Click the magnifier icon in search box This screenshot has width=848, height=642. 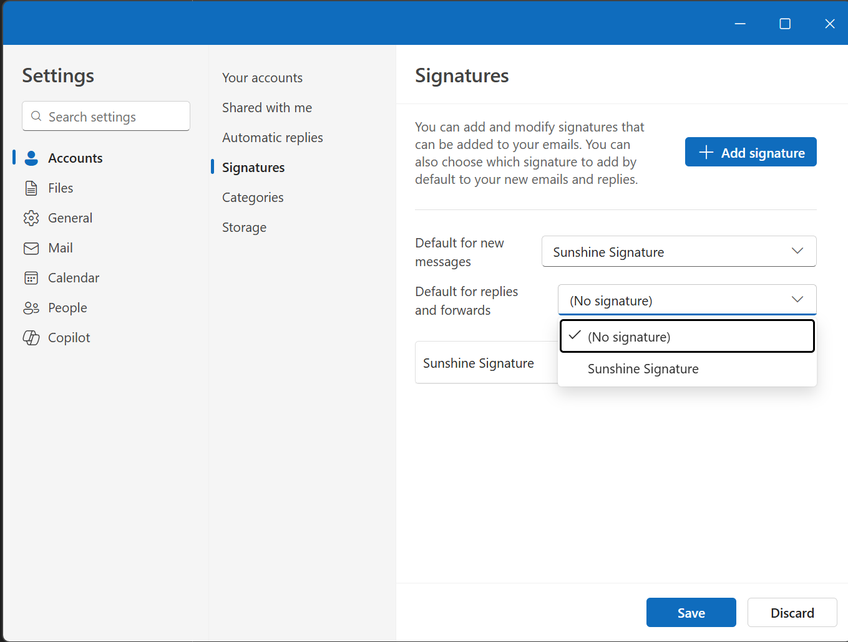click(x=36, y=117)
